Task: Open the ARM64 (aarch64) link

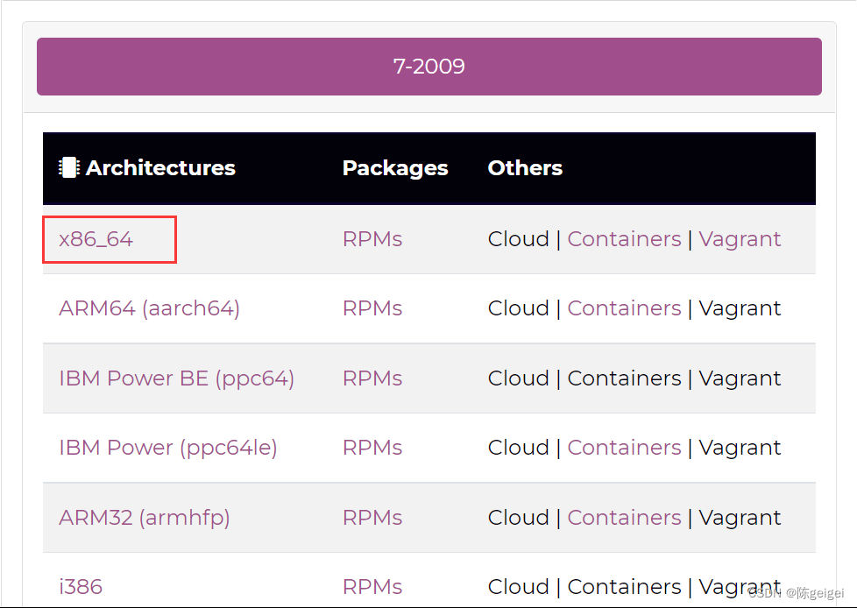Action: (x=149, y=308)
